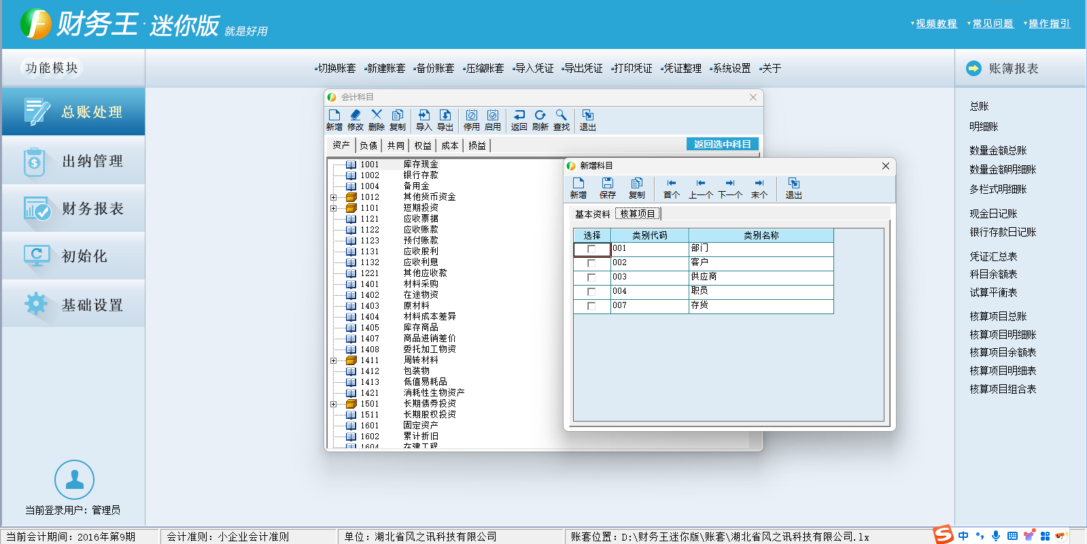Screen dimensions: 1087x544
Task: Click the 切换账套 menu item
Action: 336,69
